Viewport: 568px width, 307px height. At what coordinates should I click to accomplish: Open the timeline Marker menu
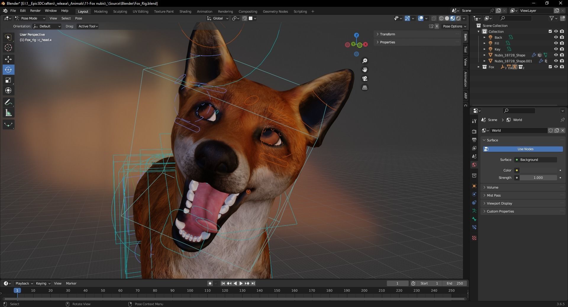71,283
